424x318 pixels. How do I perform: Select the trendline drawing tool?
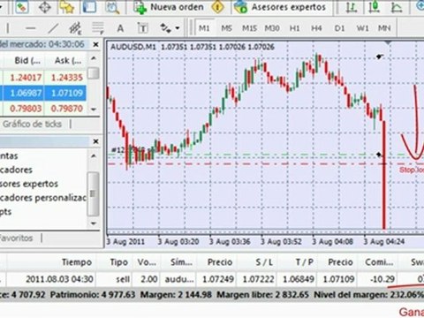[53, 28]
